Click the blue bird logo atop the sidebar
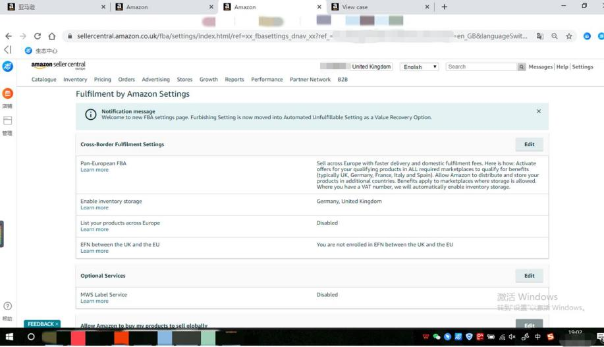The width and height of the screenshot is (604, 347). (7, 67)
